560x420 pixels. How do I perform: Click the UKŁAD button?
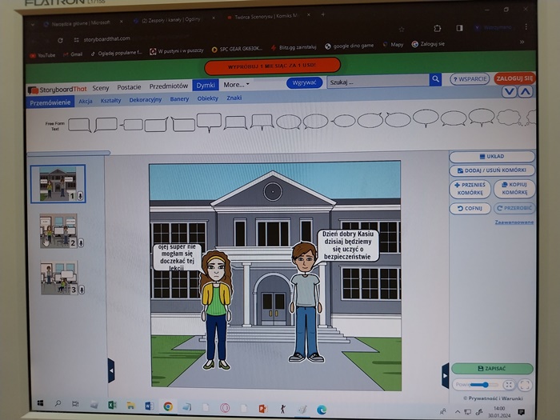point(492,157)
